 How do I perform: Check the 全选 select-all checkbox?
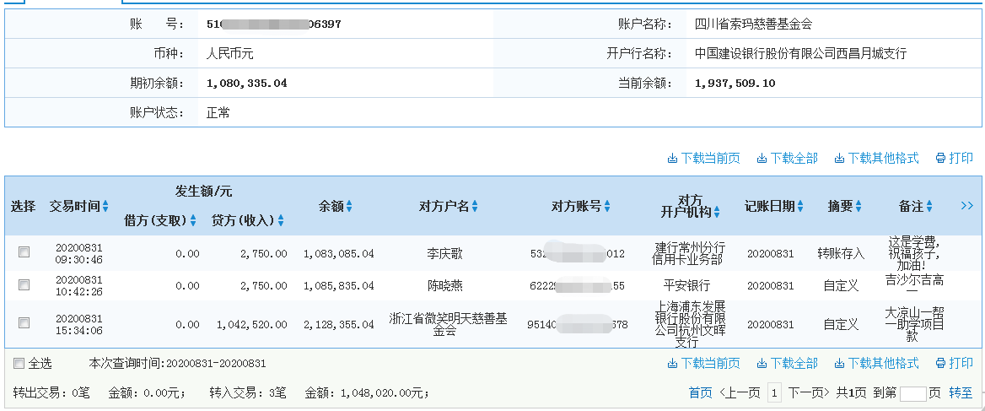point(19,363)
